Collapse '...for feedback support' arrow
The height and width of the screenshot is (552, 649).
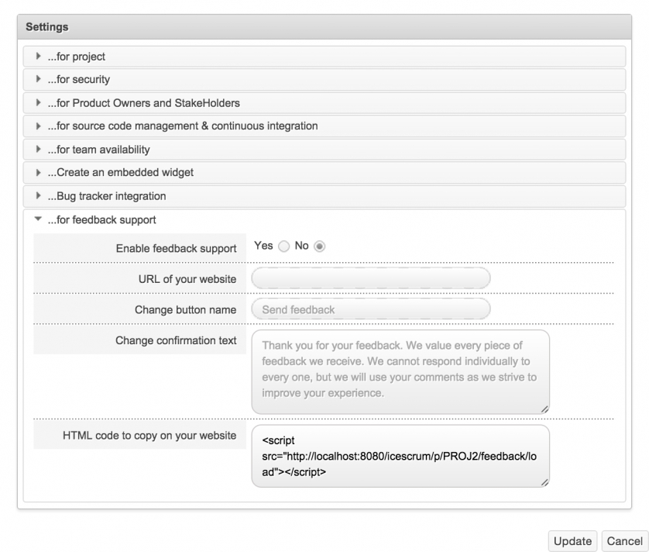point(38,219)
